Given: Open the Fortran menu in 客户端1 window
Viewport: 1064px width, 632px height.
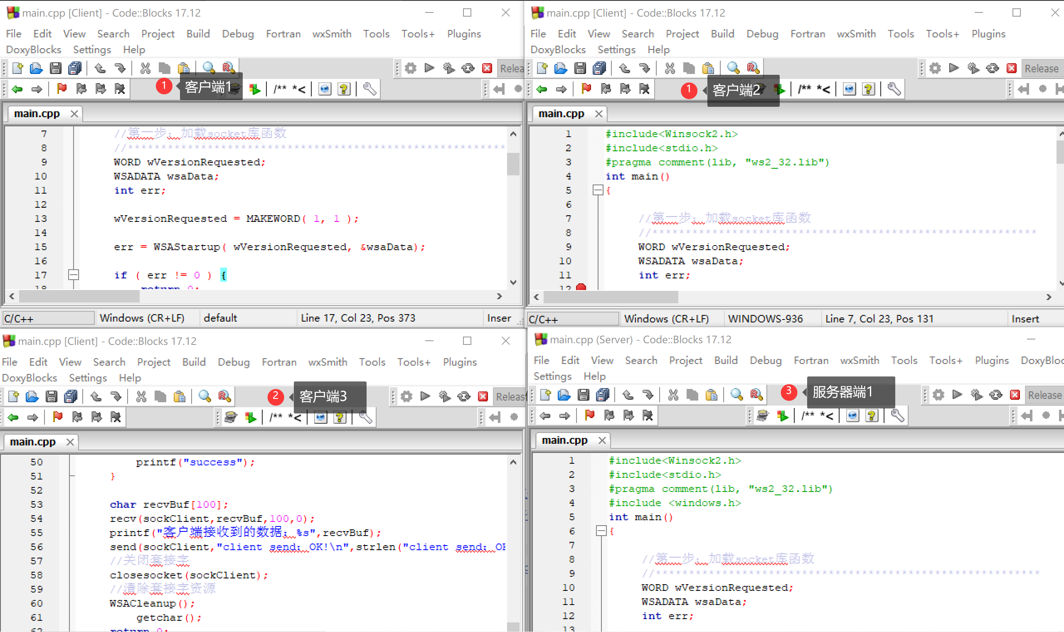Looking at the screenshot, I should tap(283, 34).
